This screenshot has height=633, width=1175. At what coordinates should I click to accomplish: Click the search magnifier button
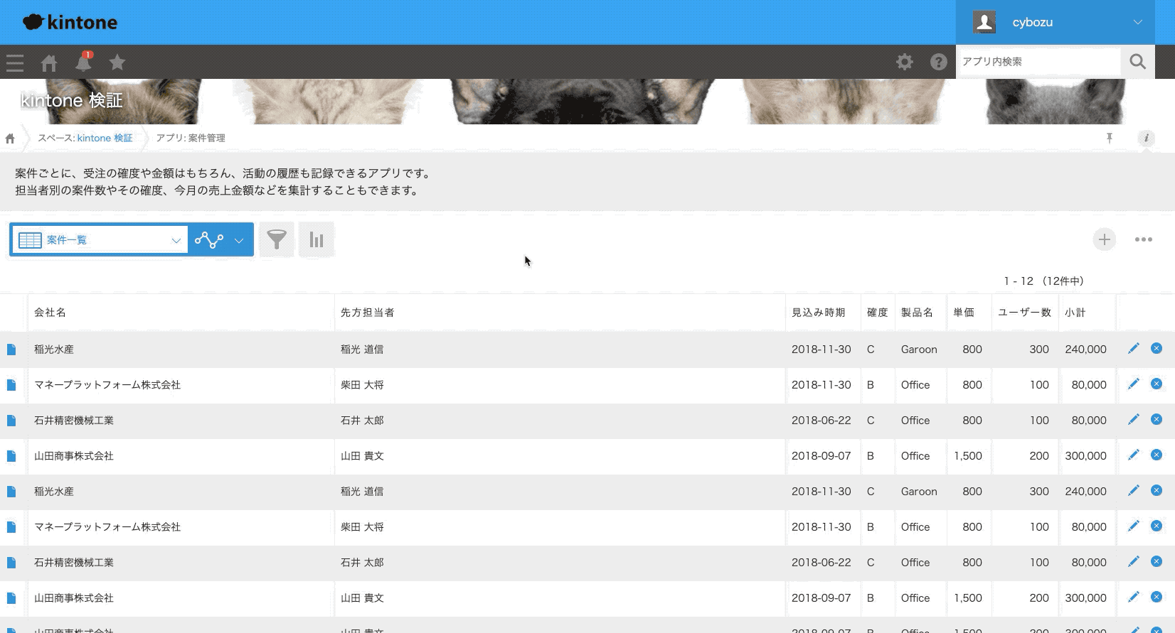tap(1137, 62)
